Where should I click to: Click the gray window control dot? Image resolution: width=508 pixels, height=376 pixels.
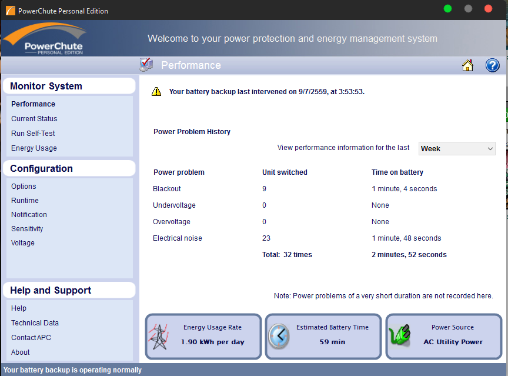[468, 9]
